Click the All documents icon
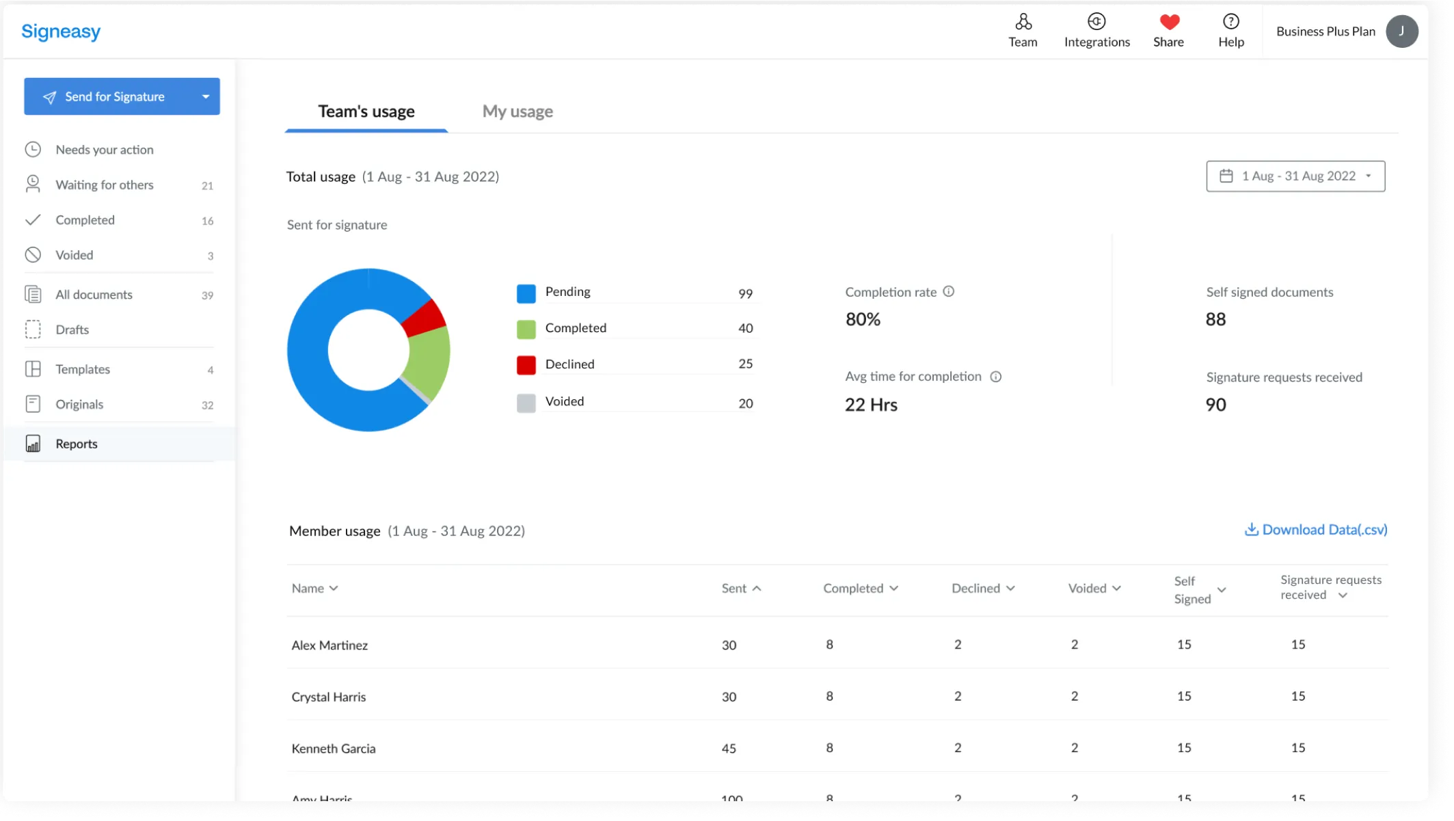This screenshot has width=1454, height=821. click(32, 294)
